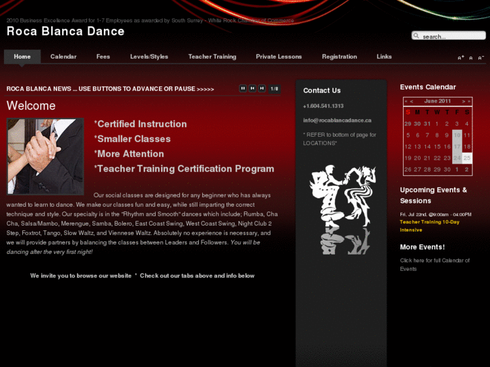Click the dancing couple hands photo
The image size is (490, 367).
pos(45,156)
